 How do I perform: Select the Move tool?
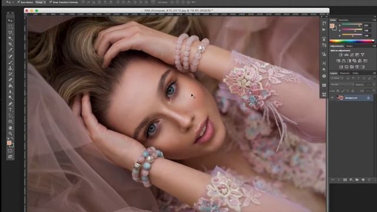(10, 21)
